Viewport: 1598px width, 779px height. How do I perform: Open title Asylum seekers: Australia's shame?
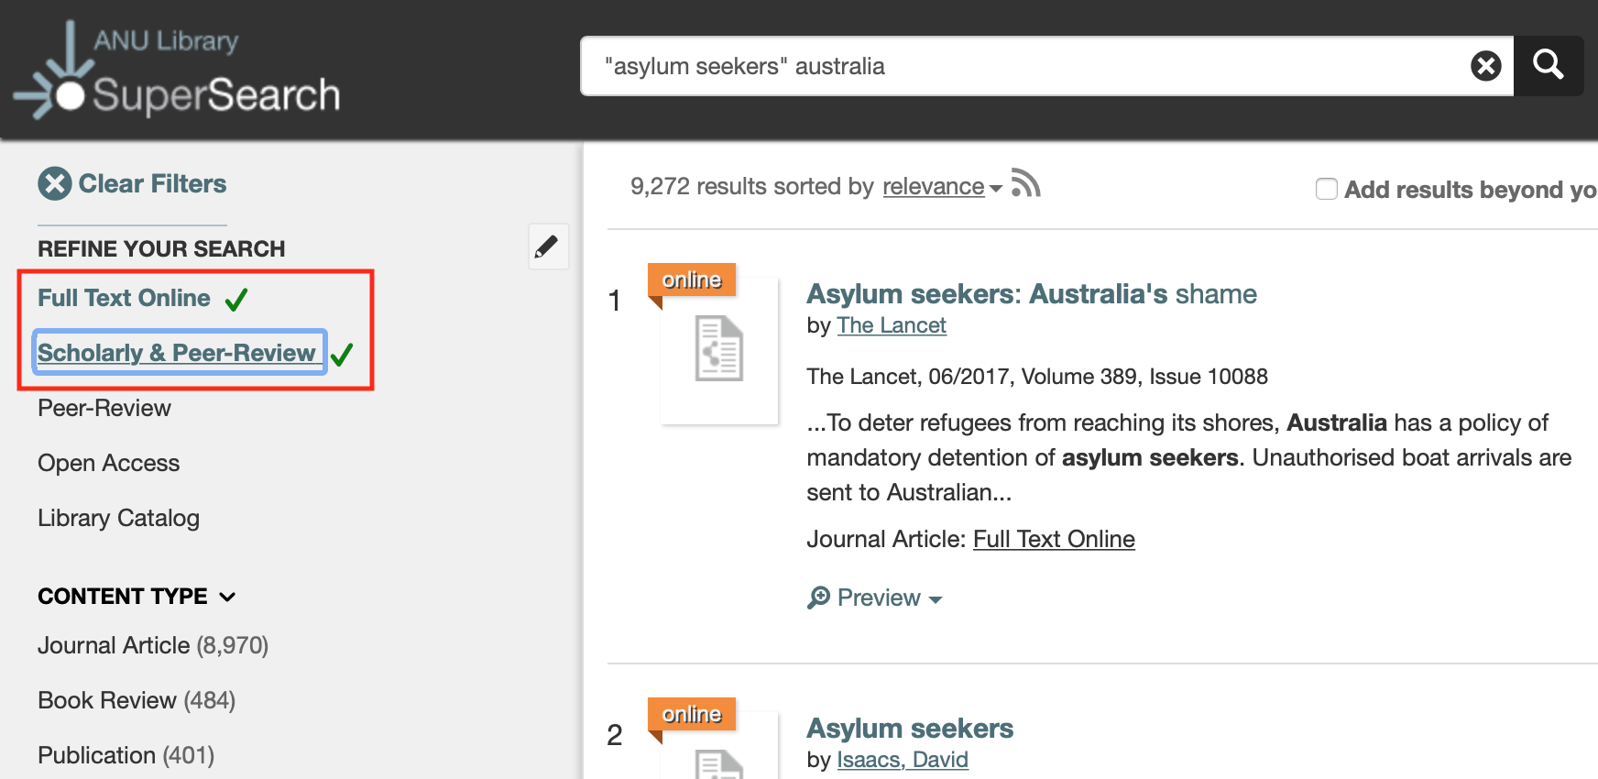point(1031,294)
